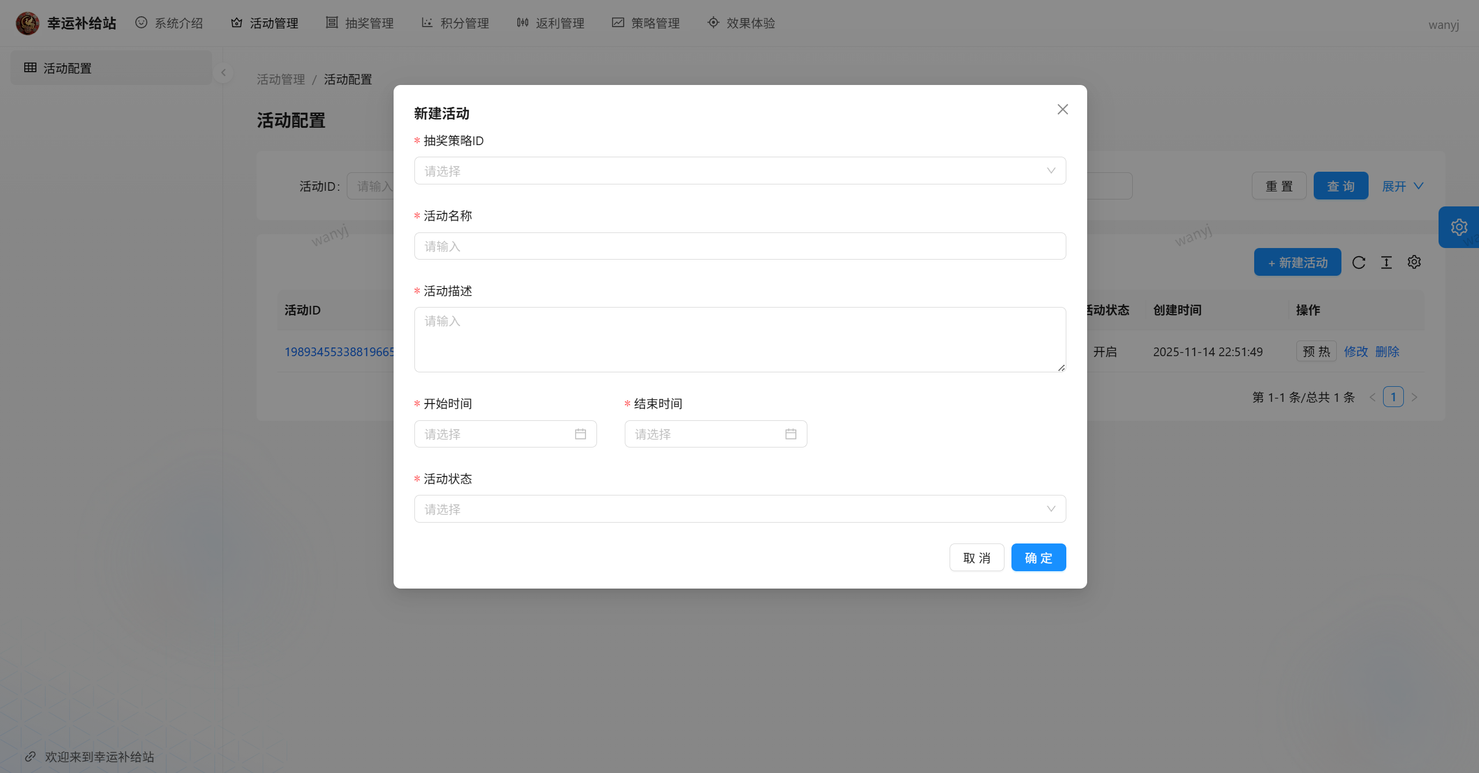Click the refresh icon beside 新建活动

pyautogui.click(x=1359, y=262)
